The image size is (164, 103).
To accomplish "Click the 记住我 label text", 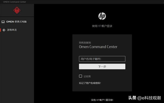I will [87, 76].
